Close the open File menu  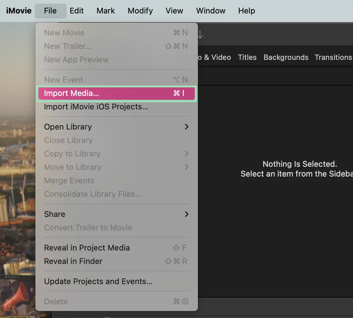(50, 11)
